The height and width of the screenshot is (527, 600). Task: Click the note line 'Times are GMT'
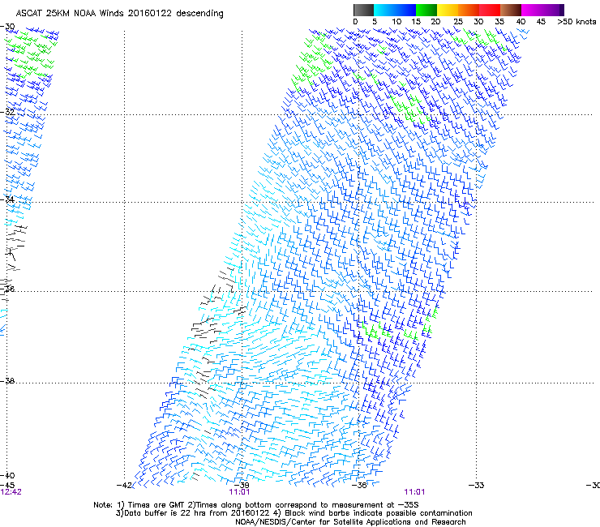pos(156,505)
